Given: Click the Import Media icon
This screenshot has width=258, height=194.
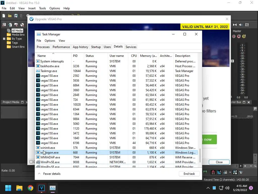Looking at the screenshot, I should point(10,25).
